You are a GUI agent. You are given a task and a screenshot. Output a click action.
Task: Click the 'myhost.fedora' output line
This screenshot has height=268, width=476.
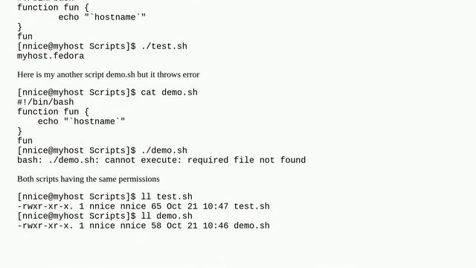51,56
